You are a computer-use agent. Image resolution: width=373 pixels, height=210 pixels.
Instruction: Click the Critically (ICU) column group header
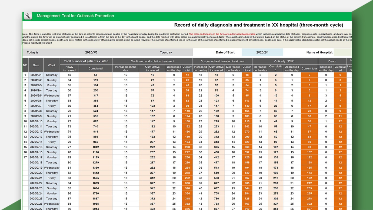[x=285, y=61]
